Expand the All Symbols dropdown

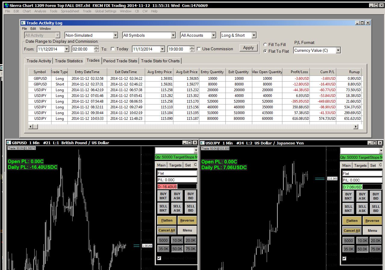click(149, 35)
